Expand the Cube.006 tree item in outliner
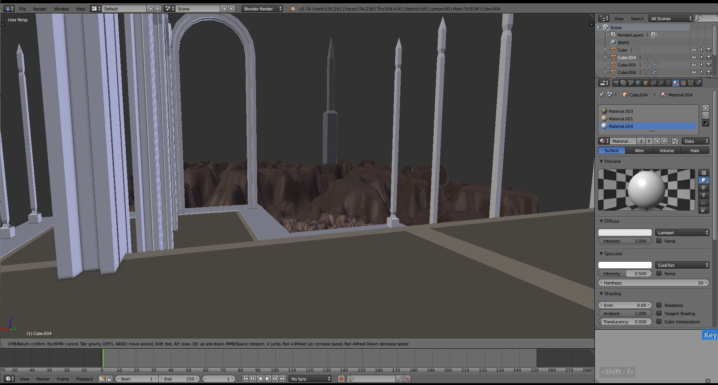The width and height of the screenshot is (718, 385). (605, 72)
